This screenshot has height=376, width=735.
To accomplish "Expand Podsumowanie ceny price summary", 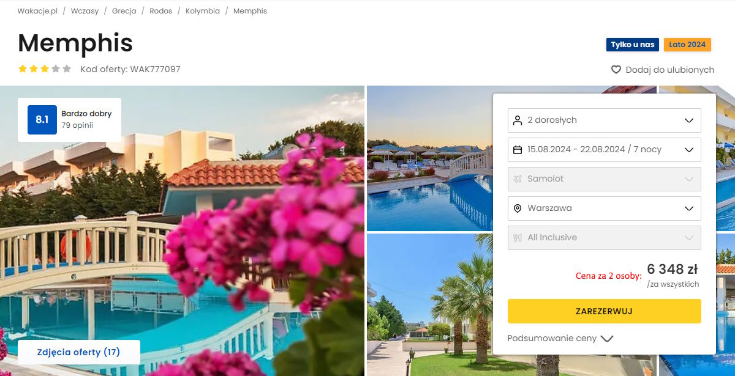I will 560,338.
